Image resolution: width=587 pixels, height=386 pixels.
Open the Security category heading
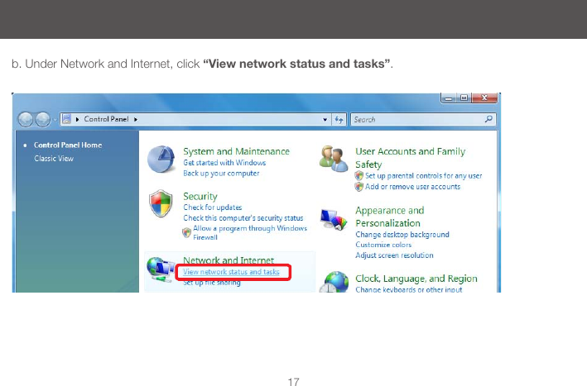[x=200, y=197]
